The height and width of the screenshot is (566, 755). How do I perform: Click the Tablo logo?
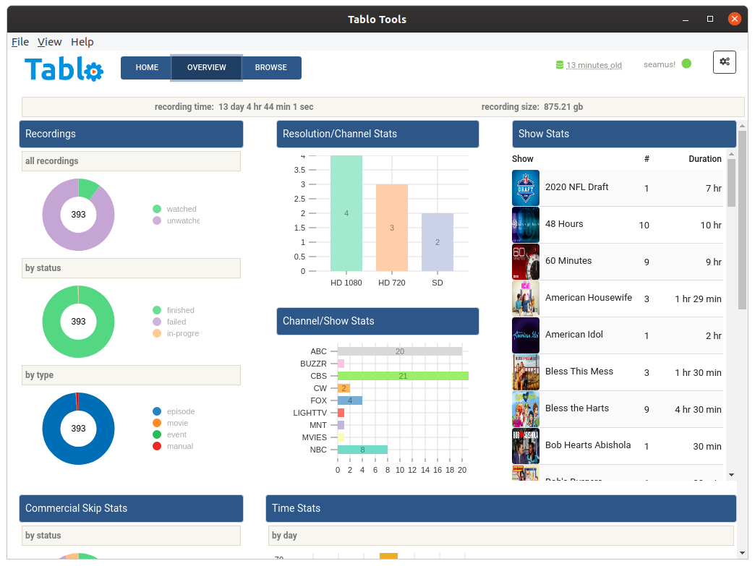(64, 69)
